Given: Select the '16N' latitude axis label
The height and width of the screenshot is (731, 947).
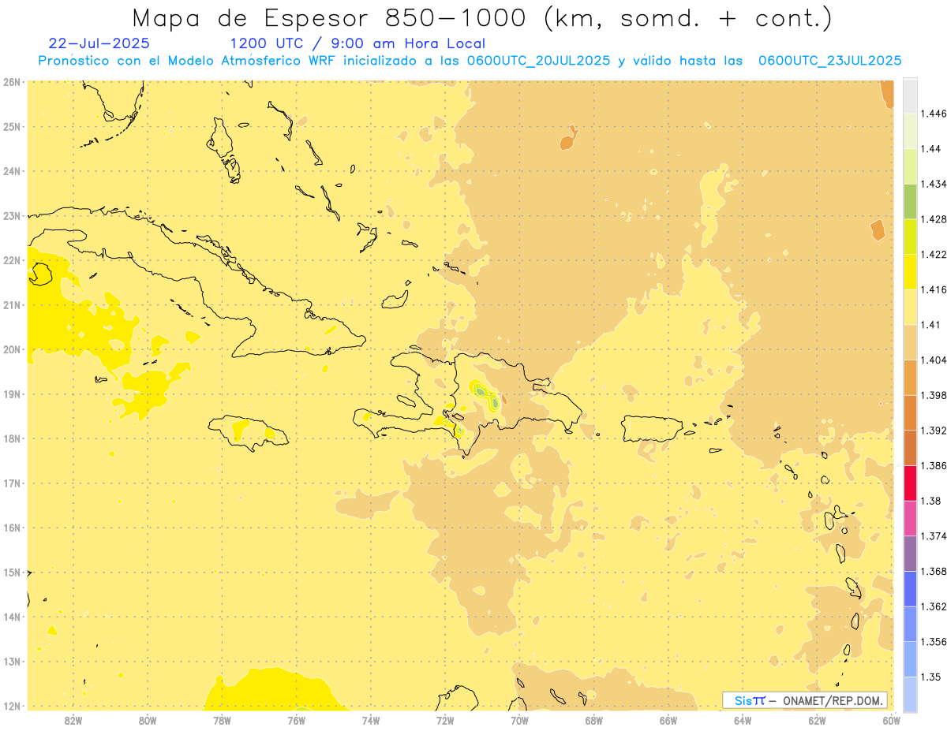Looking at the screenshot, I should 11,528.
